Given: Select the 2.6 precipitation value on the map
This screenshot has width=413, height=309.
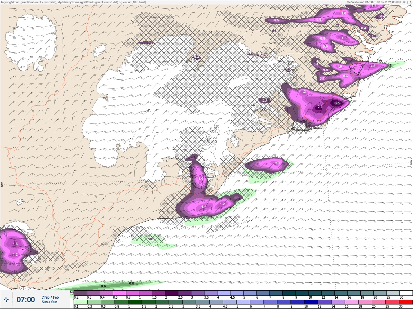Looking at the screenshot, I should [320, 107].
